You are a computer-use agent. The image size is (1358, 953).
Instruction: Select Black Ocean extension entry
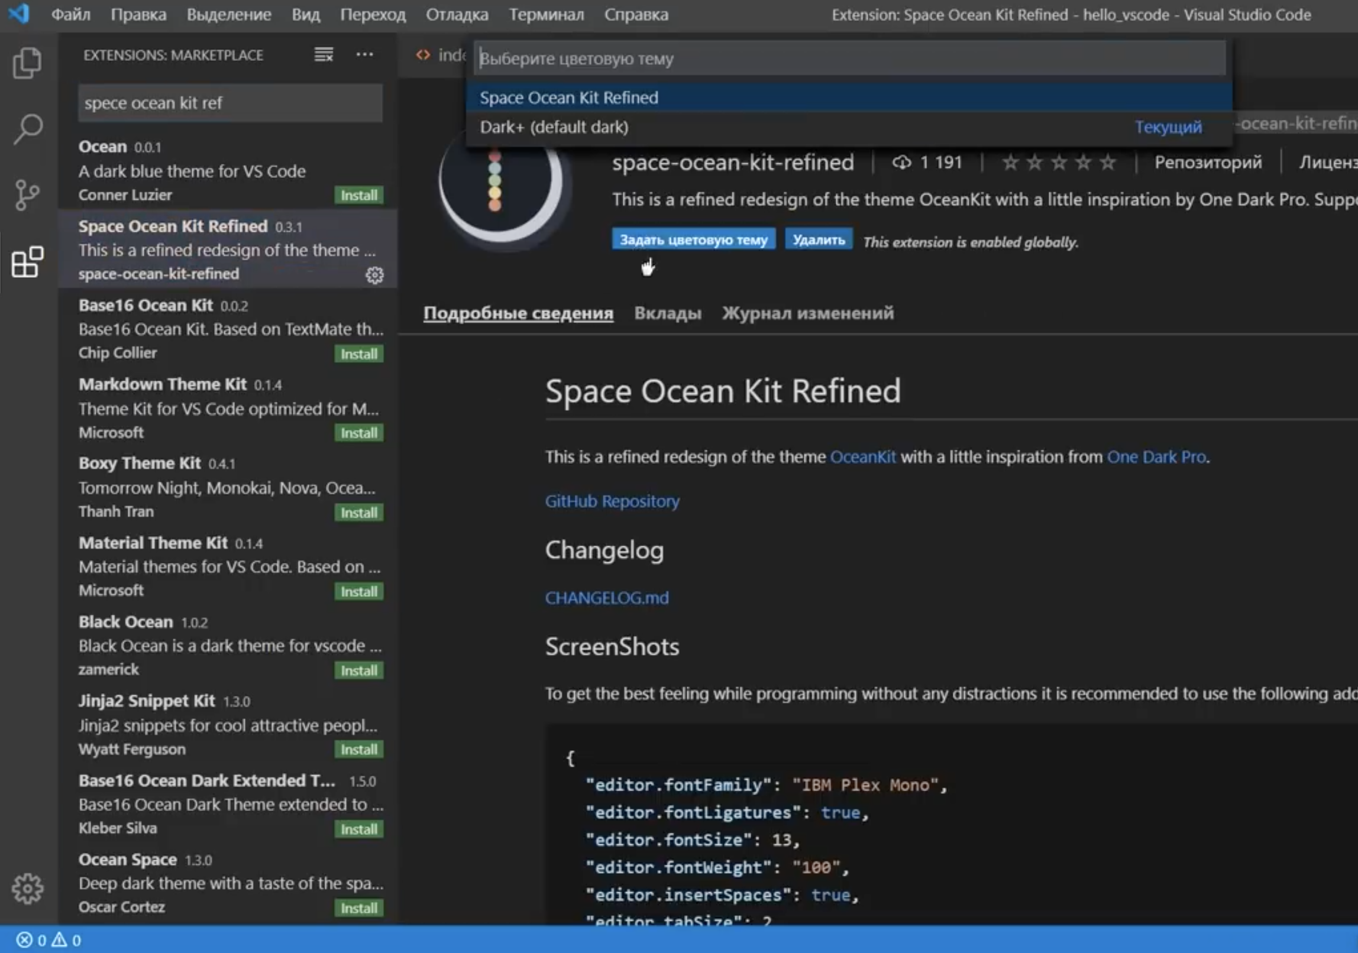coord(228,645)
